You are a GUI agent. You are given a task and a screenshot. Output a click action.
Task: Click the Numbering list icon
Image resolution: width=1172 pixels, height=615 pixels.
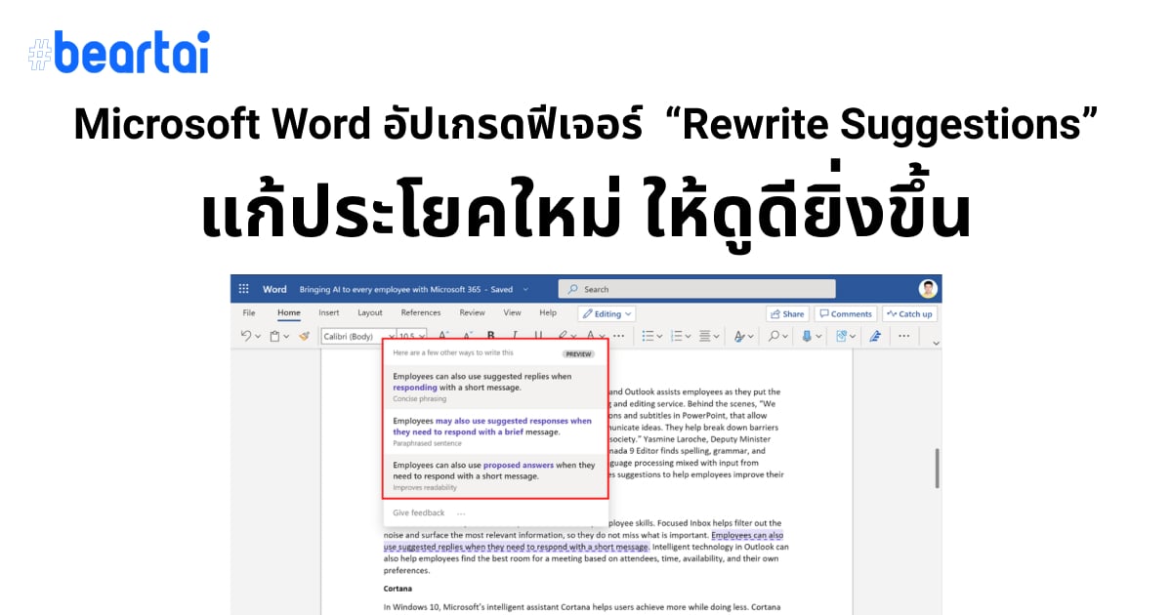(676, 336)
